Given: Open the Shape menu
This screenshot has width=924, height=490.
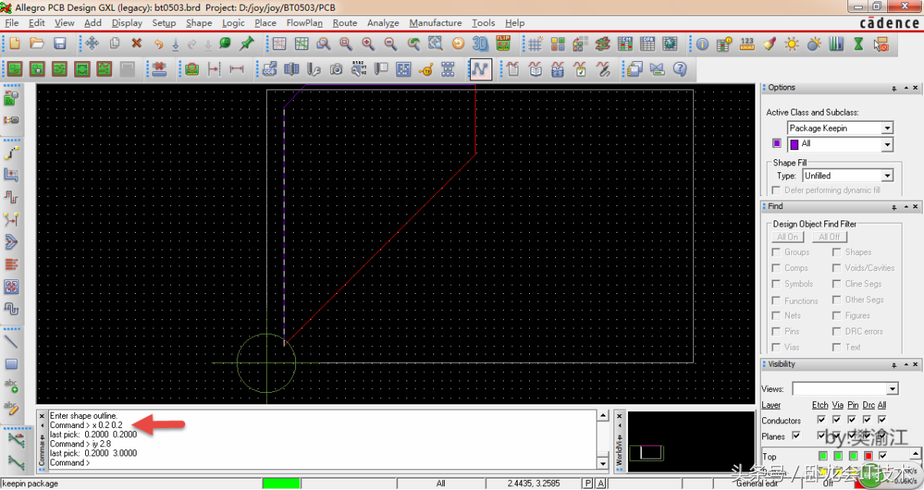Looking at the screenshot, I should [199, 23].
